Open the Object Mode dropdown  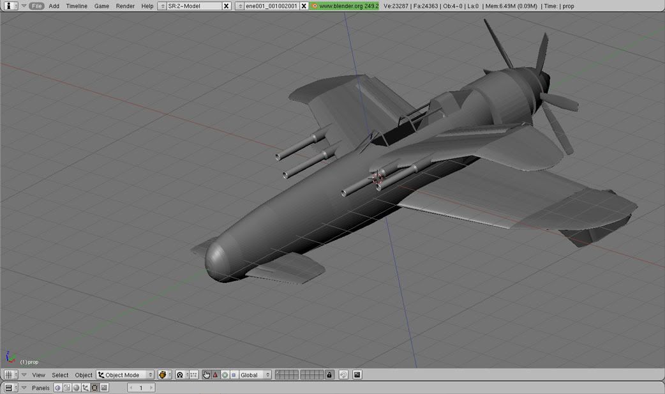(x=125, y=375)
